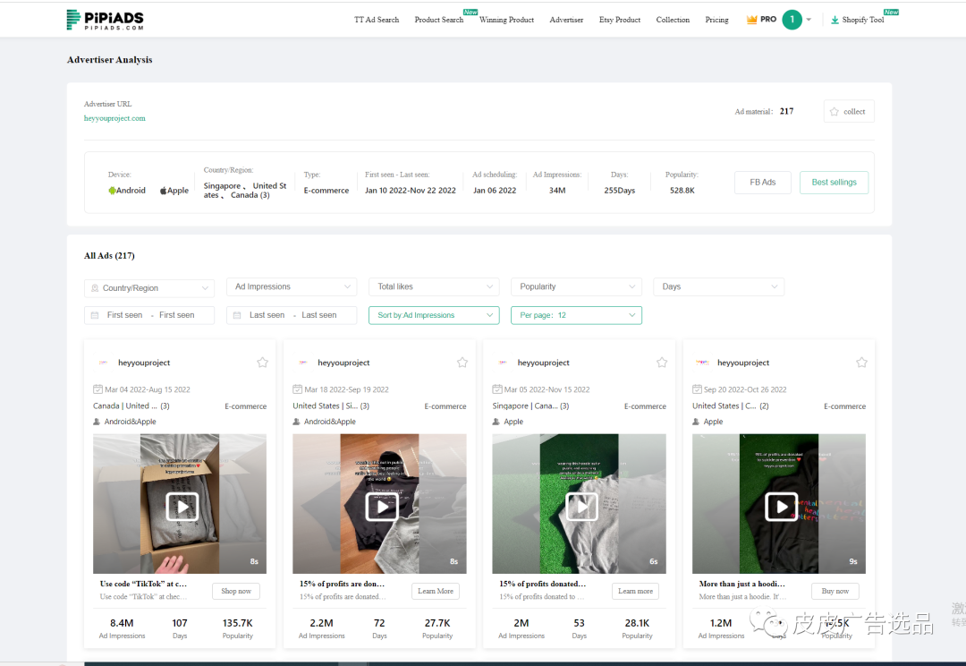
Task: Click the Buy now button
Action: (835, 591)
